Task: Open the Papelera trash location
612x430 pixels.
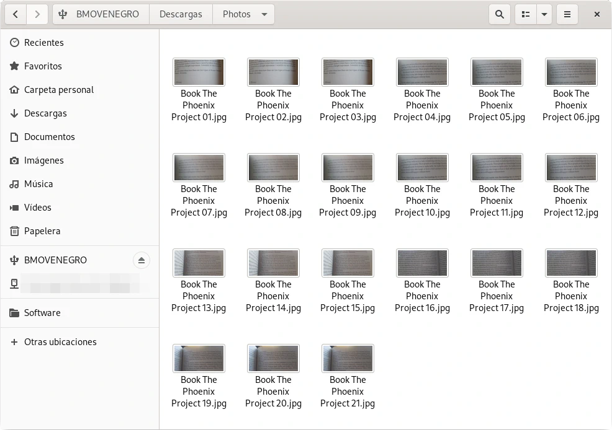Action: coord(42,231)
